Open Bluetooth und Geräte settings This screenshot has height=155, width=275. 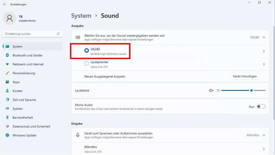point(33,55)
